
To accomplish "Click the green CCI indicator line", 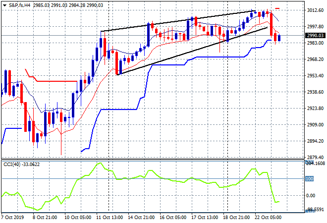I will point(142,177).
